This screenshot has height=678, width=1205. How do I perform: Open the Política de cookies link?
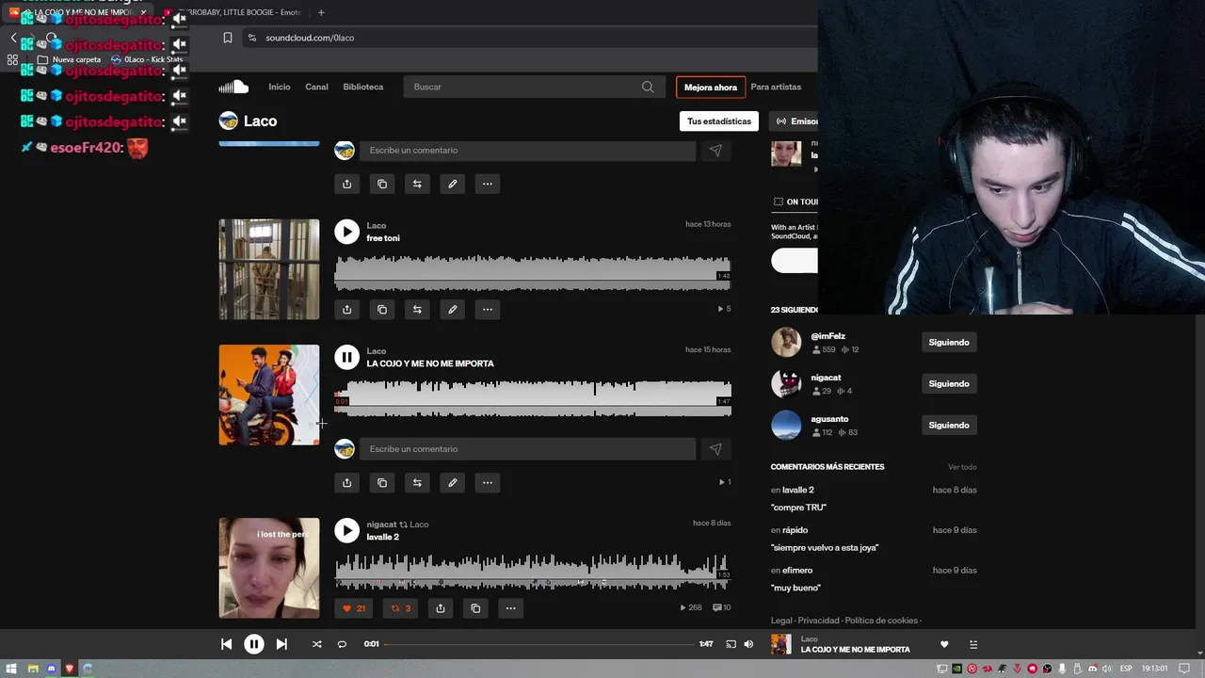coord(881,621)
